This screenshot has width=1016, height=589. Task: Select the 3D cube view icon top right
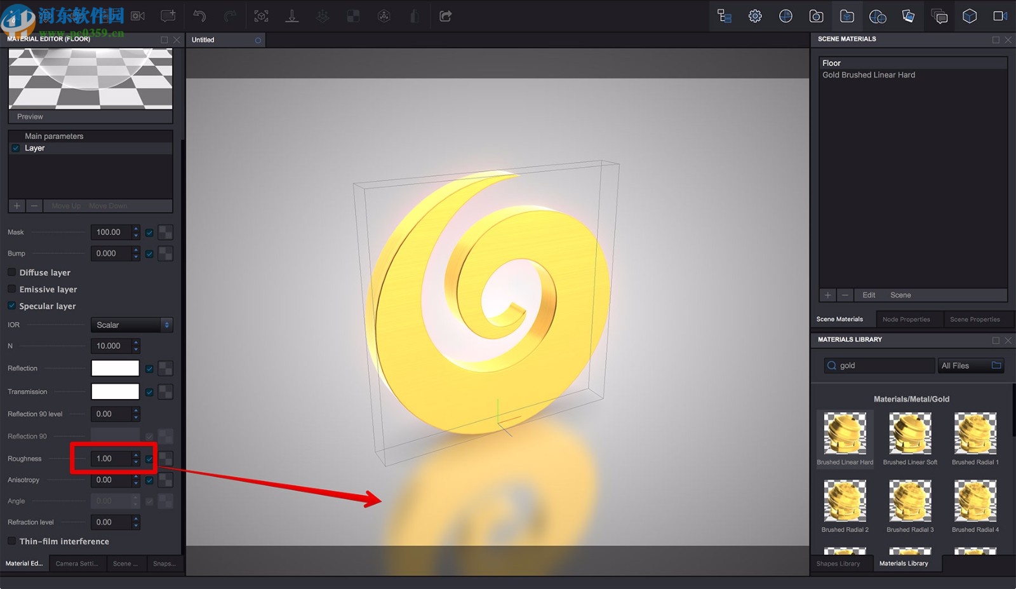click(x=970, y=16)
